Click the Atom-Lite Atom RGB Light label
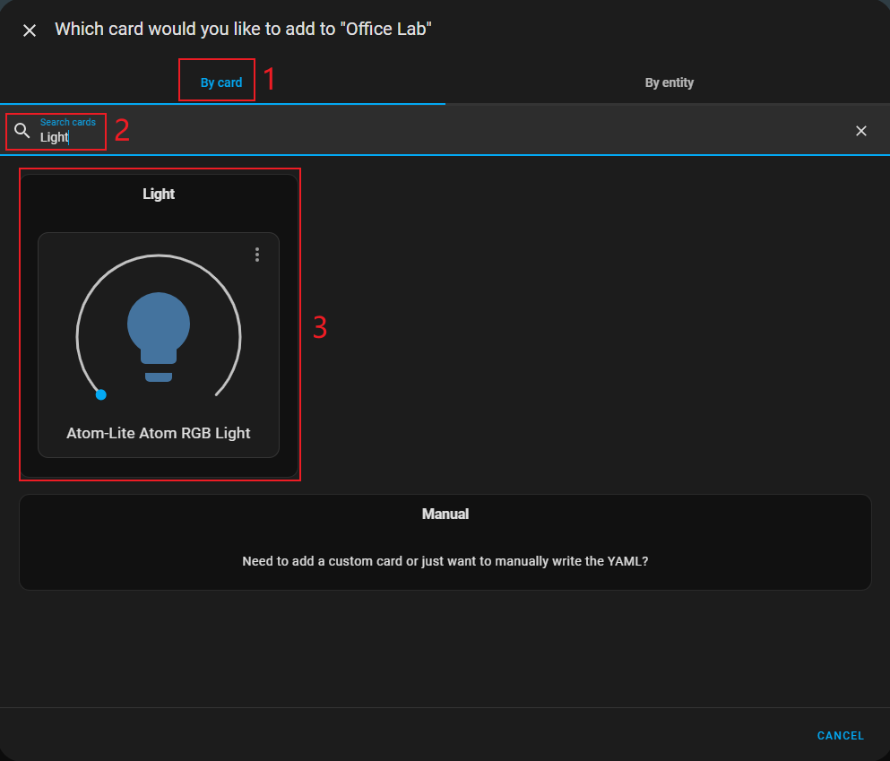This screenshot has height=761, width=890. pyautogui.click(x=159, y=433)
